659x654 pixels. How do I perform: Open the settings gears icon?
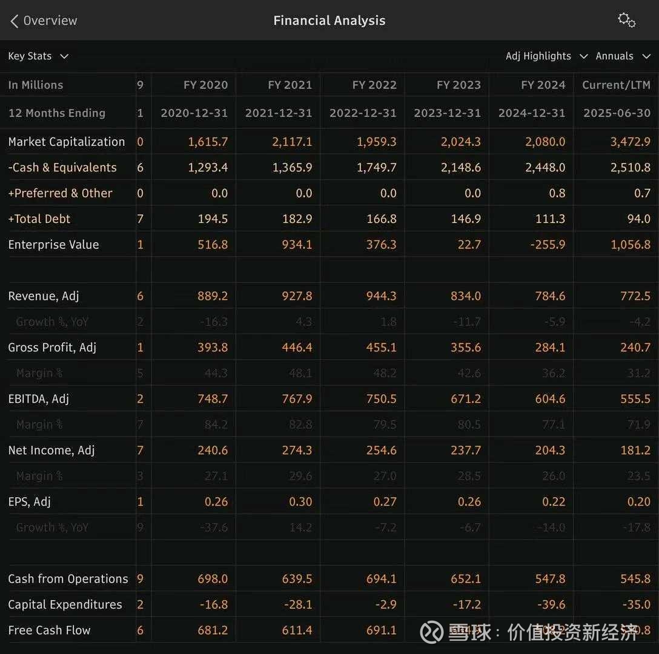click(626, 20)
